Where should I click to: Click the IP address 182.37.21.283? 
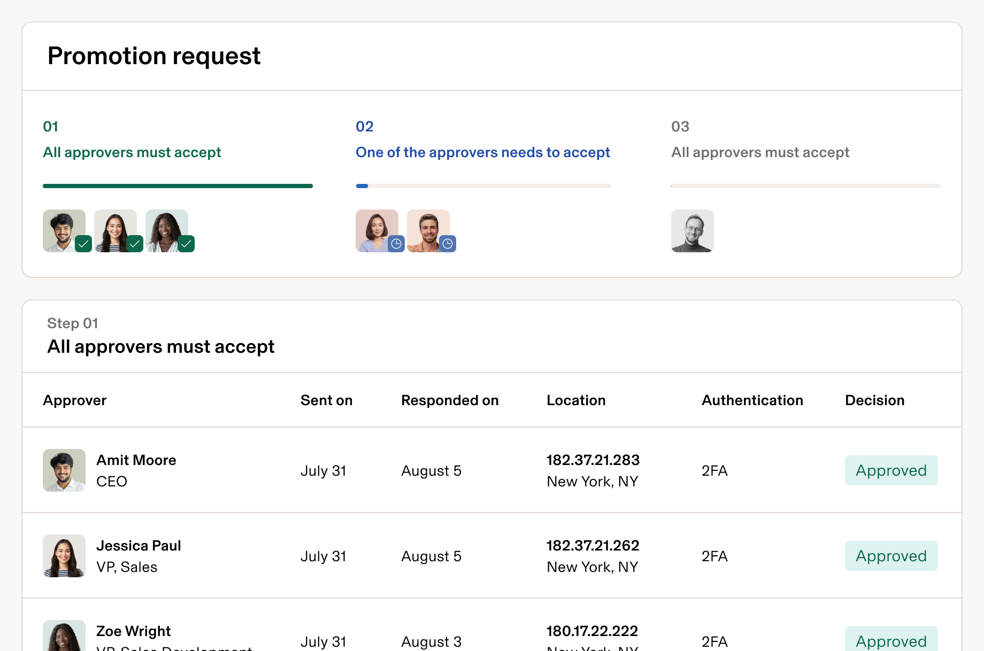593,460
